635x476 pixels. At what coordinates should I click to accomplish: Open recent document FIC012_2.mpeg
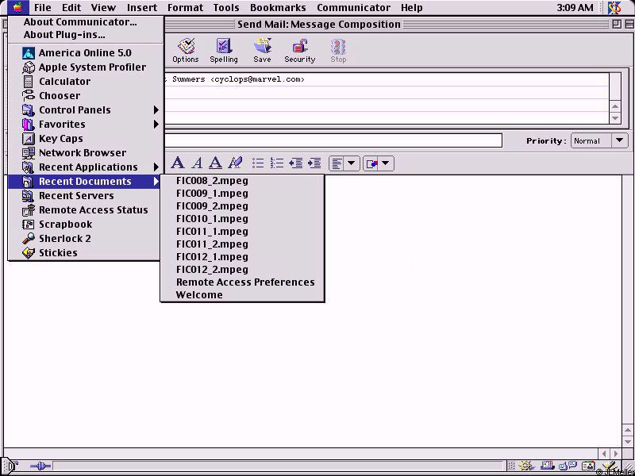pyautogui.click(x=242, y=270)
